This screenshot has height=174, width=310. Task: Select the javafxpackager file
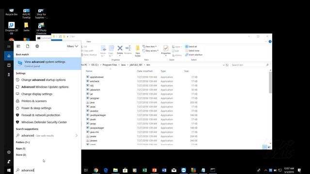[96, 115]
